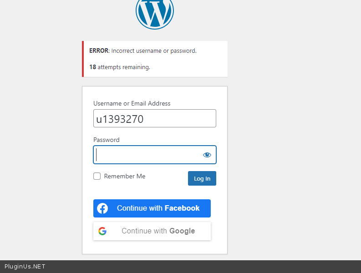
Task: Click the Password field label
Action: coord(107,140)
